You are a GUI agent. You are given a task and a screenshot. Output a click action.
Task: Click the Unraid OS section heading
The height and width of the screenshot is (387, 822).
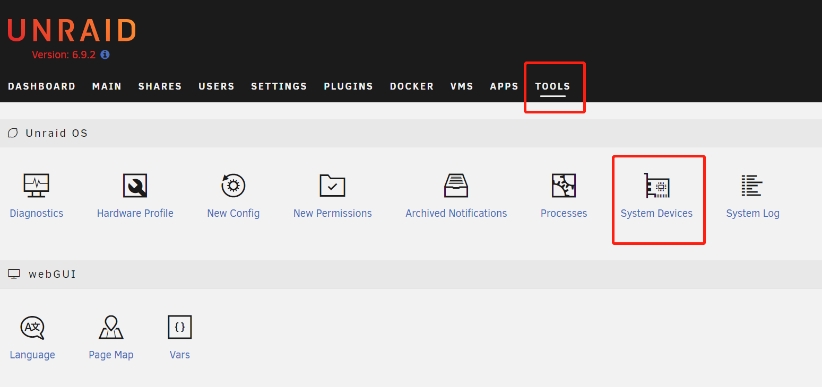(x=57, y=133)
